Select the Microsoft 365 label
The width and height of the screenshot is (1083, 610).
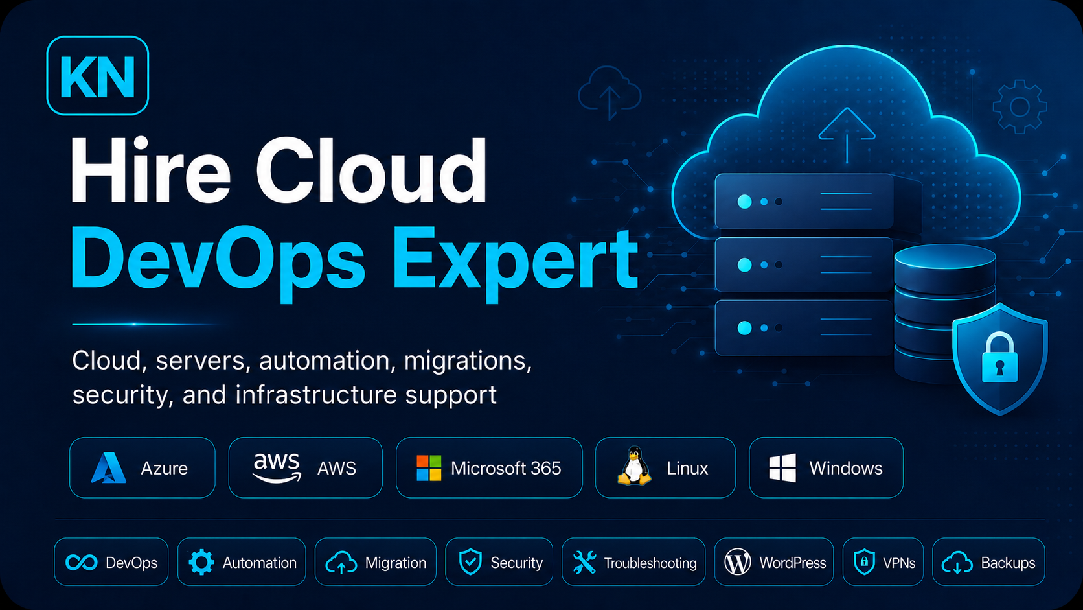click(506, 468)
